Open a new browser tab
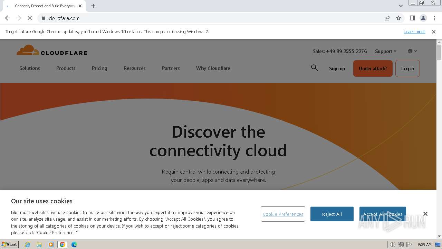442x249 pixels. 93,6
